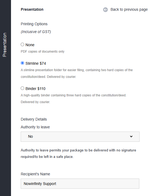Click the bold Presentation heading
Image resolution: width=153 pixels, height=196 pixels.
pos(32,9)
